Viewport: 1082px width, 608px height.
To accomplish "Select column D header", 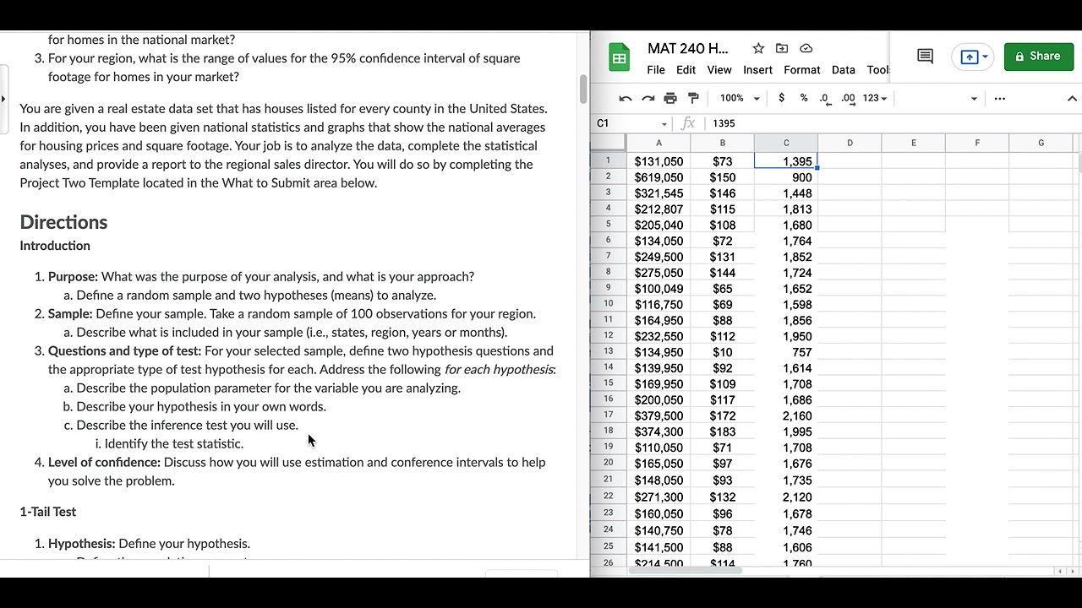I will [850, 143].
